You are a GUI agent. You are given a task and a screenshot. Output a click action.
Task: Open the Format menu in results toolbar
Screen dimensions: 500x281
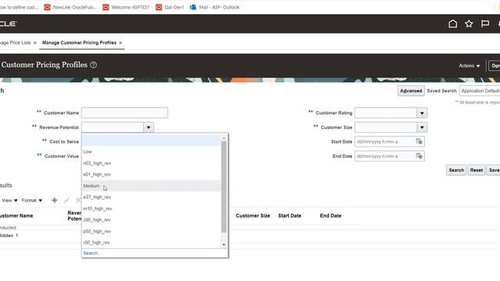[x=32, y=201]
